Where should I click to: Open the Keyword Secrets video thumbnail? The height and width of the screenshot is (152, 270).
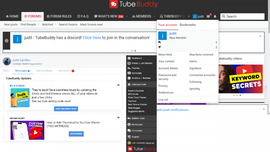241,79
